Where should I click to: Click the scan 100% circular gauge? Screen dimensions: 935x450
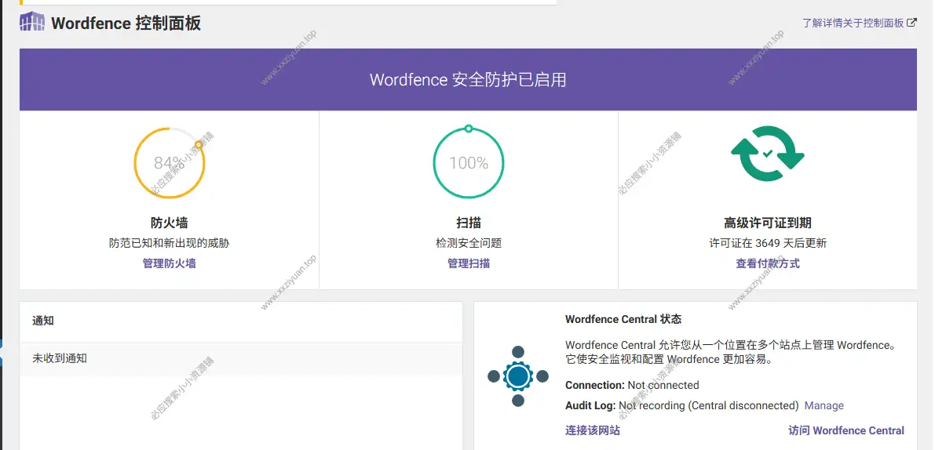click(469, 163)
